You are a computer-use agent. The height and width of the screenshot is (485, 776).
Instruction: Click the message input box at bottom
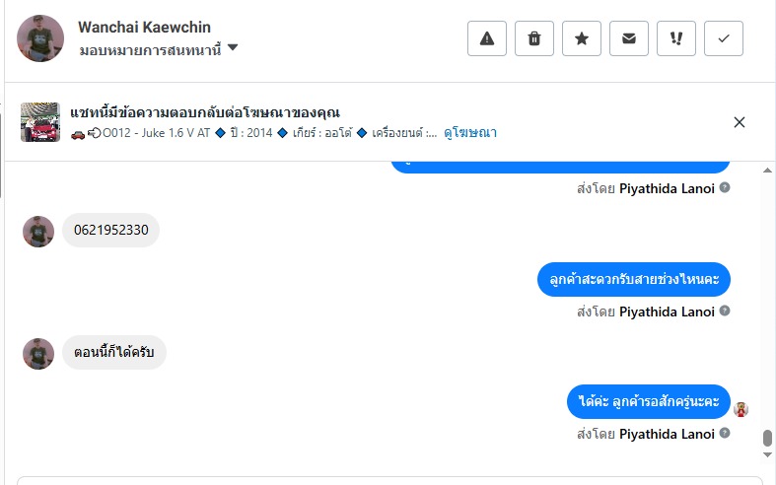tap(389, 480)
